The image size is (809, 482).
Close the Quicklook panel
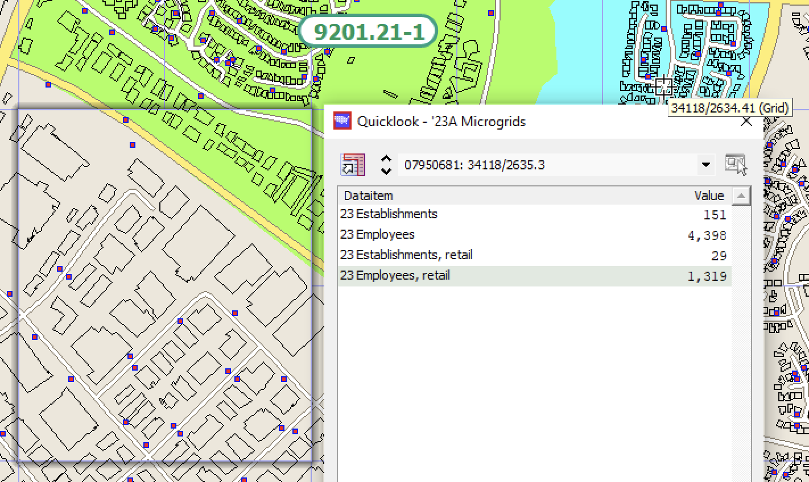pyautogui.click(x=746, y=122)
